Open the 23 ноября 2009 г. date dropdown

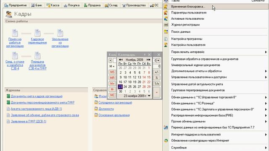click(149, 96)
